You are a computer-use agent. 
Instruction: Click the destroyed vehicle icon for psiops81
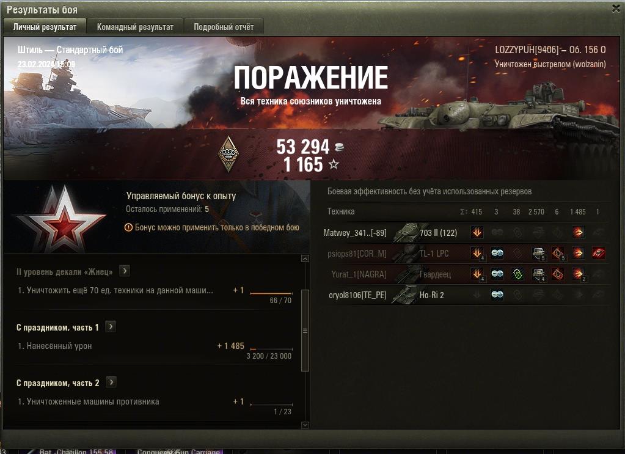coord(598,253)
